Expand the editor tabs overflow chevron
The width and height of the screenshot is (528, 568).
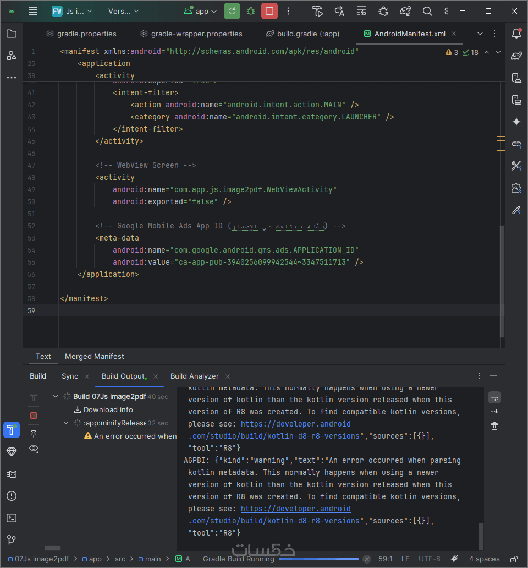480,34
